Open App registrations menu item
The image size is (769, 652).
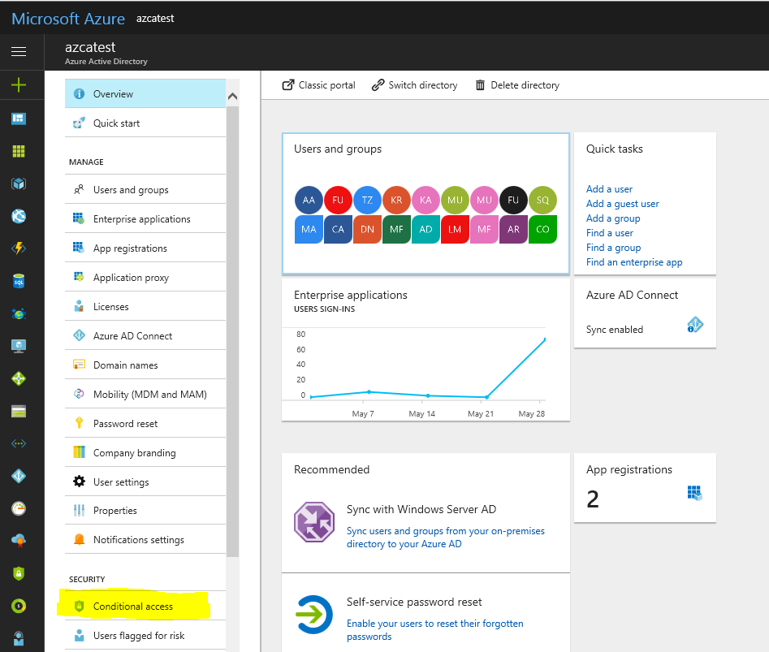(145, 248)
